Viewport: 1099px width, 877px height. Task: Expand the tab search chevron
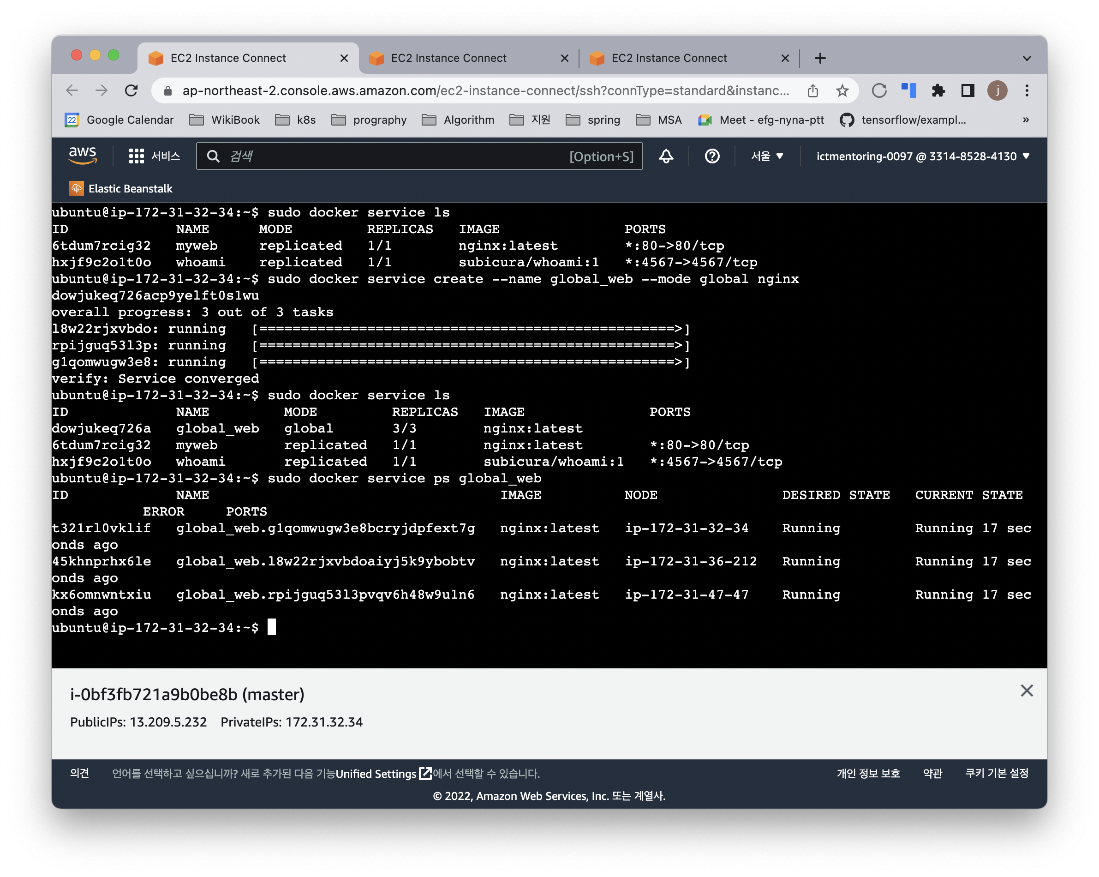(1027, 58)
